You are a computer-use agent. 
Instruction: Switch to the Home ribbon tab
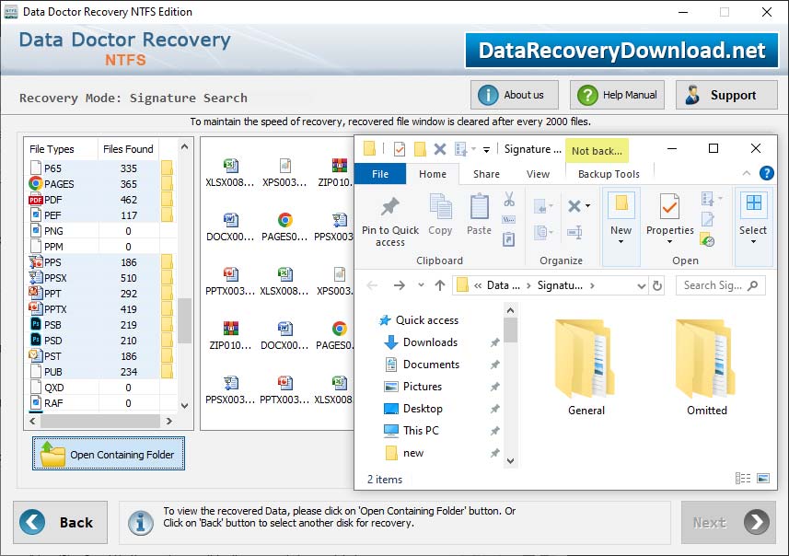(x=432, y=174)
